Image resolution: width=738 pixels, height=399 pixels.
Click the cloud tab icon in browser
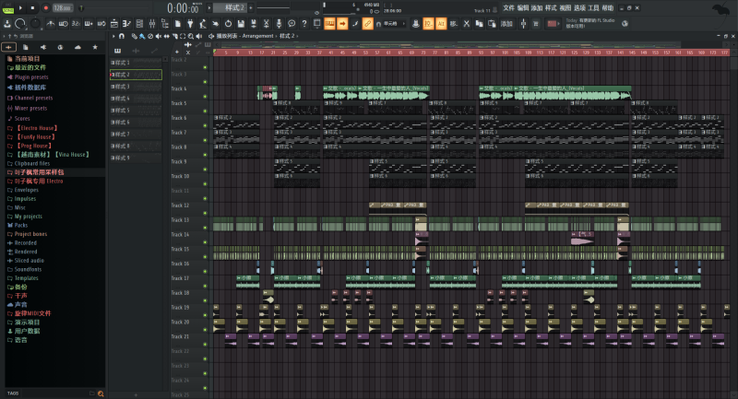pyautogui.click(x=77, y=47)
